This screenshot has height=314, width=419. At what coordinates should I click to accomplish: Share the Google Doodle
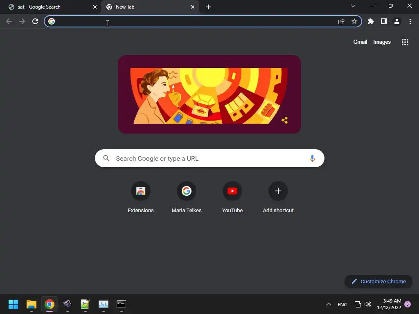pyautogui.click(x=285, y=120)
